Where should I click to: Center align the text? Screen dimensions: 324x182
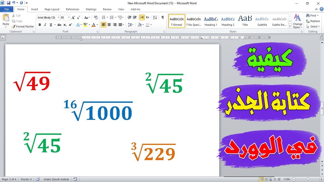coord(109,25)
